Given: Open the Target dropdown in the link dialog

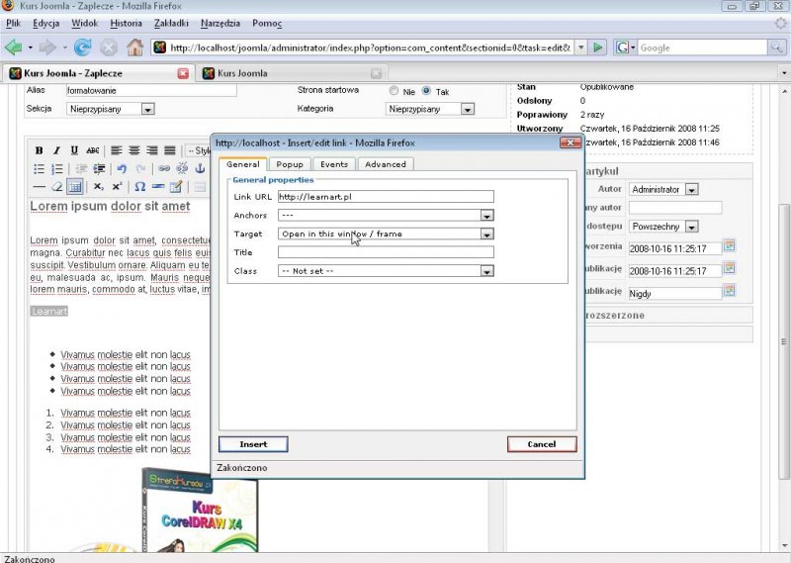Looking at the screenshot, I should click(x=486, y=235).
